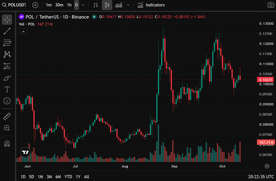Image resolution: width=276 pixels, height=181 pixels.
Task: Click the 0.13000 price scale value
Action: pyautogui.click(x=266, y=24)
